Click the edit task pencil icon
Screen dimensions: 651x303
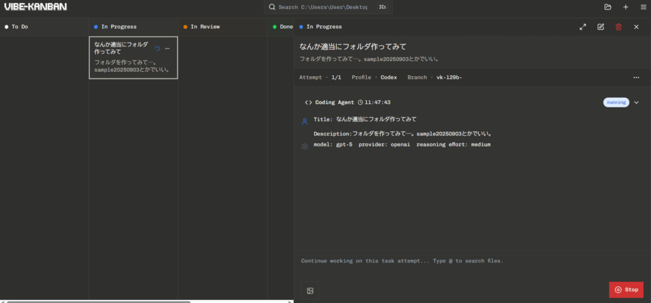[601, 27]
